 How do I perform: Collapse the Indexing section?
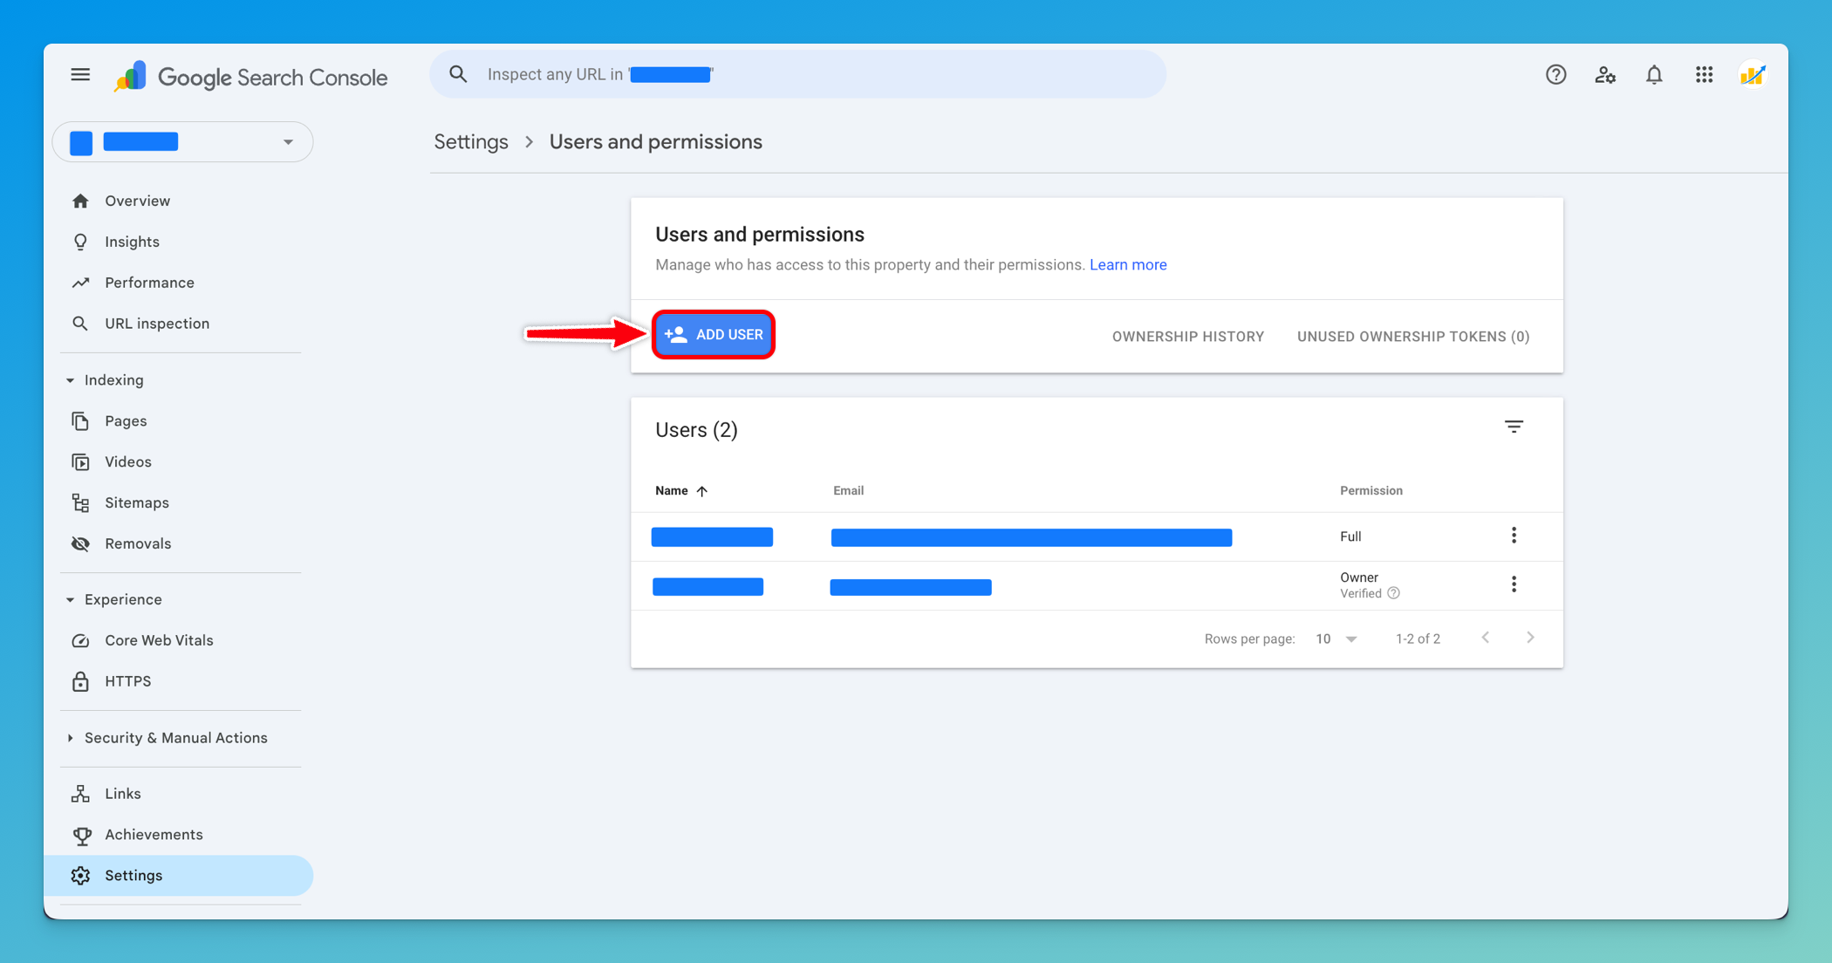(x=70, y=380)
